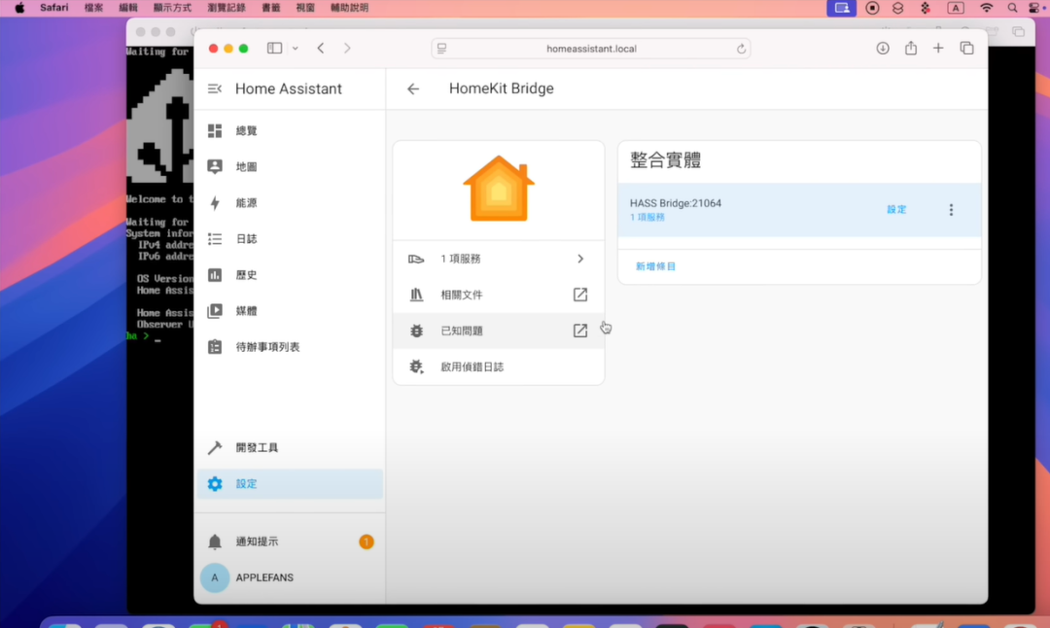Open the 歷史 history page
This screenshot has width=1050, height=628.
tap(290, 275)
